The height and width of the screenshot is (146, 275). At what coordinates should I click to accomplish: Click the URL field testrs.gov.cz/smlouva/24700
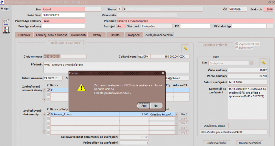point(234,132)
